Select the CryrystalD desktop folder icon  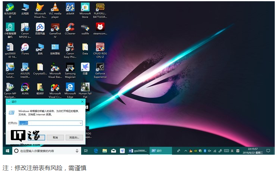40,69
